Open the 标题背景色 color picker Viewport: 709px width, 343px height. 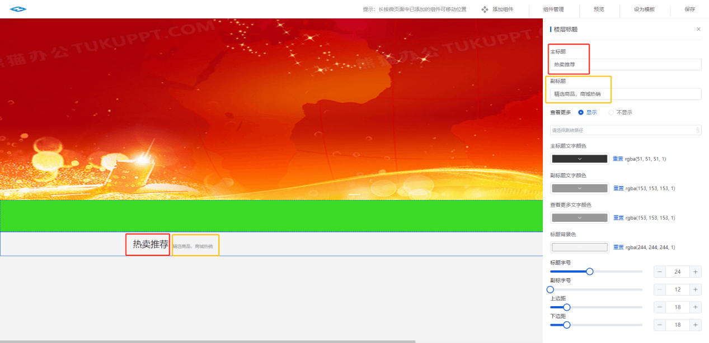pos(580,247)
